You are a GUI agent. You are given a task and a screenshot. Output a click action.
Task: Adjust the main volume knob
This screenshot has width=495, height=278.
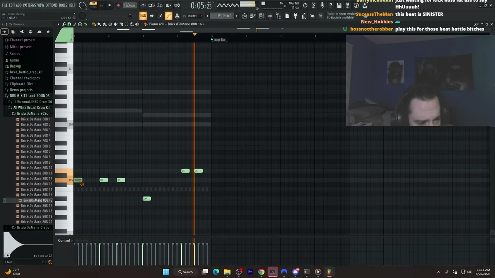[x=82, y=5]
